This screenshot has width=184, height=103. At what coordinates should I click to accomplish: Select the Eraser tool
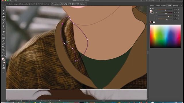3,32
